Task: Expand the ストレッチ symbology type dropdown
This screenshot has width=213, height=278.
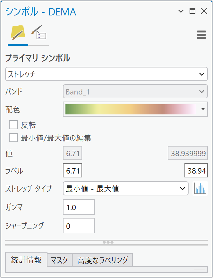Action: pyautogui.click(x=106, y=74)
